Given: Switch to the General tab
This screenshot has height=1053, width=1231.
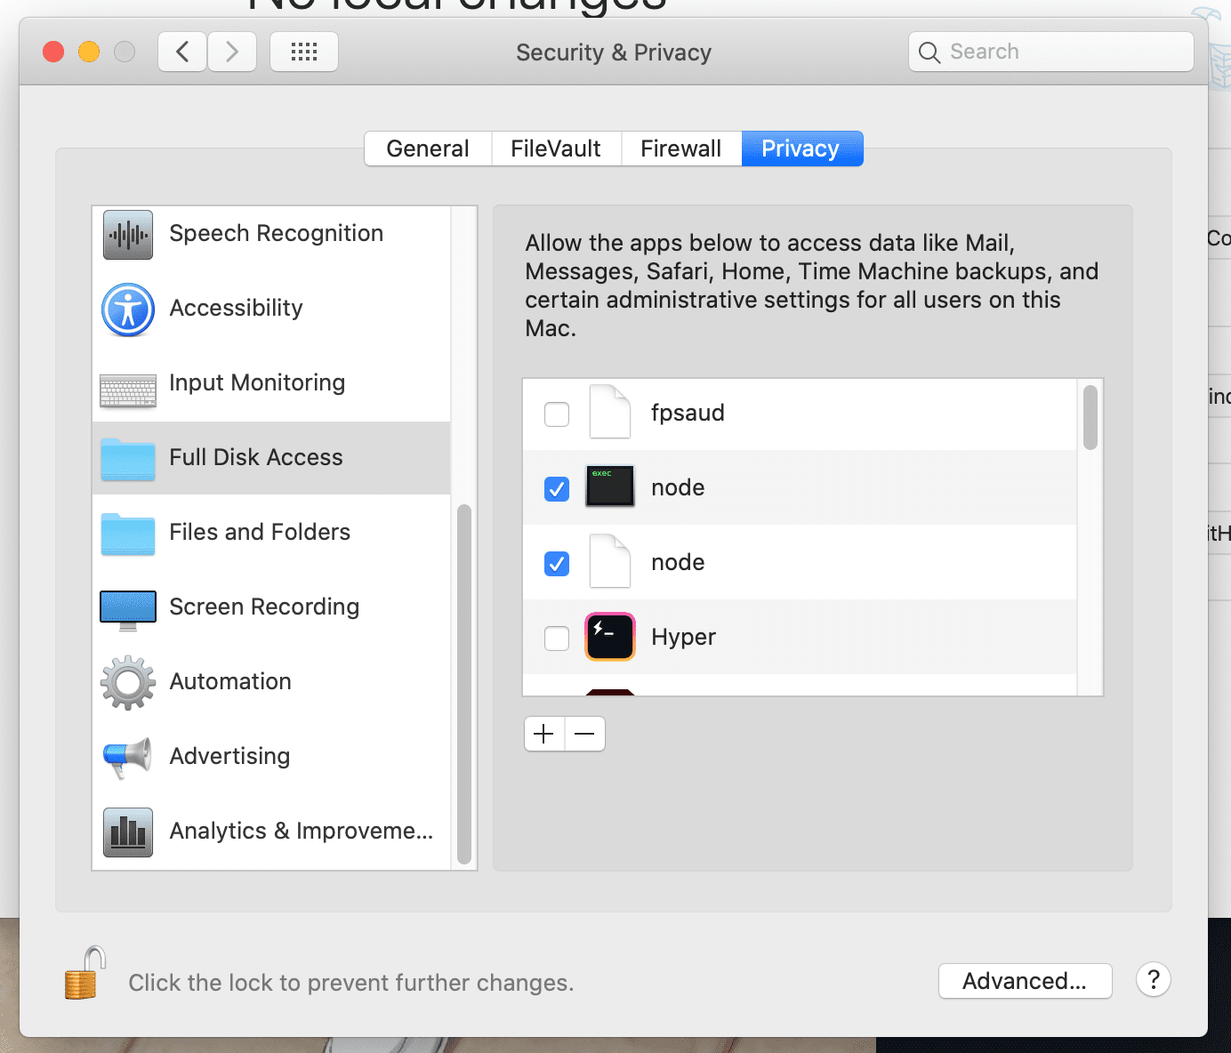Looking at the screenshot, I should point(428,149).
